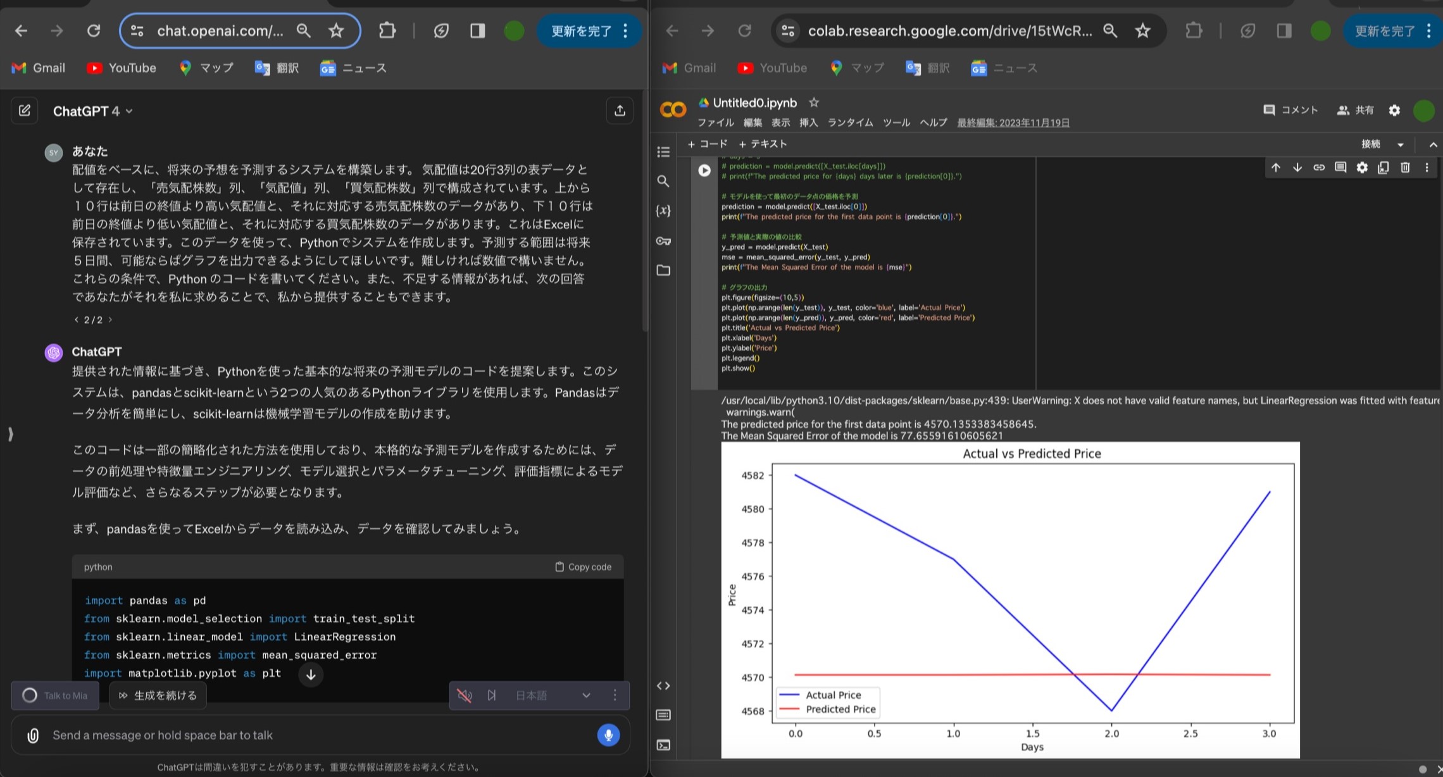Go back in the ChatGPT browser window
1443x777 pixels.
[21, 30]
